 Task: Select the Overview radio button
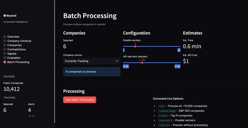(x=5, y=37)
